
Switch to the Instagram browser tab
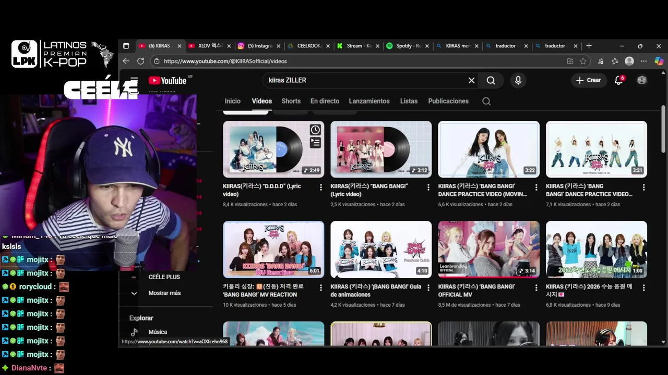(258, 46)
